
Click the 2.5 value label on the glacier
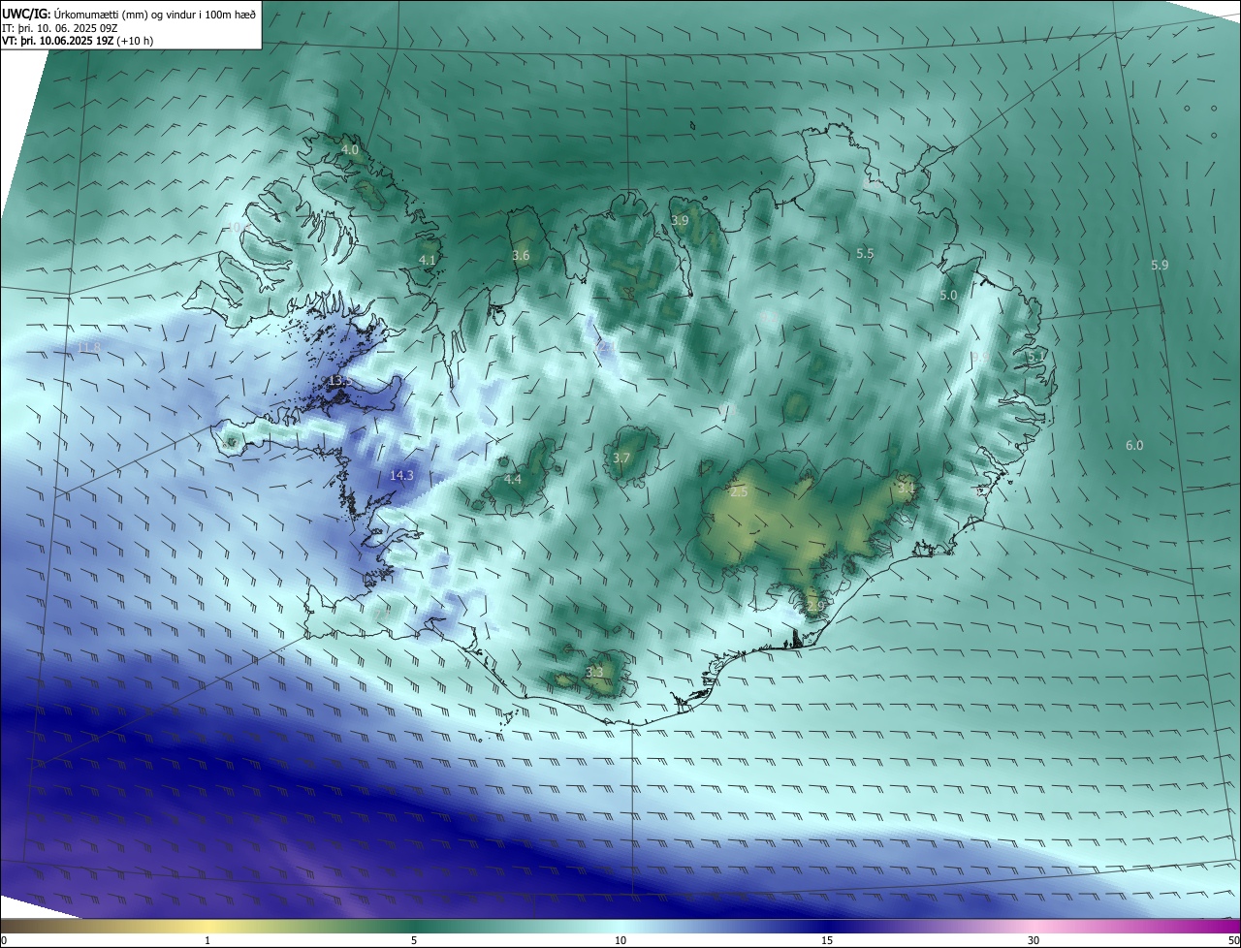click(739, 492)
